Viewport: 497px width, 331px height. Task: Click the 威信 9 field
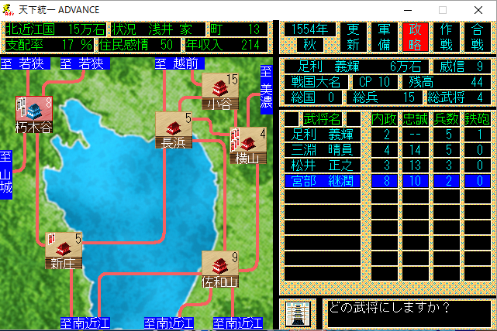click(x=462, y=67)
